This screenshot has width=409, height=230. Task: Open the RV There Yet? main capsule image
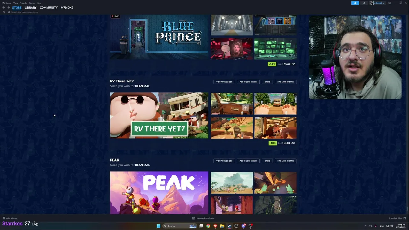159,115
